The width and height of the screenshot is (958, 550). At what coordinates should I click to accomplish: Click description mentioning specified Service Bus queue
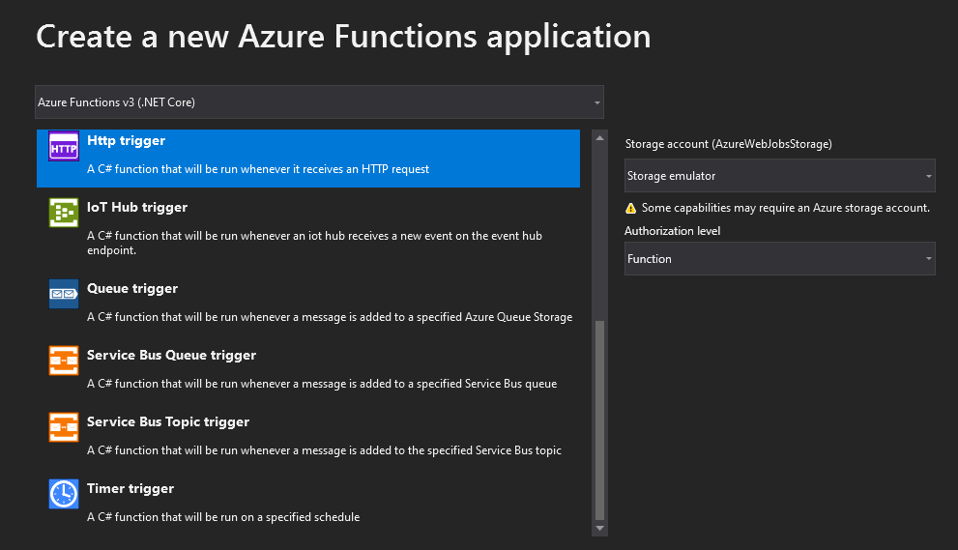point(322,384)
